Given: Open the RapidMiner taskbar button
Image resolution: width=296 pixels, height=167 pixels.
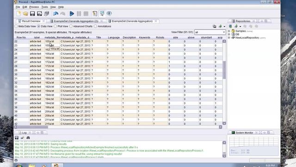Looking at the screenshot, I should [56, 165].
